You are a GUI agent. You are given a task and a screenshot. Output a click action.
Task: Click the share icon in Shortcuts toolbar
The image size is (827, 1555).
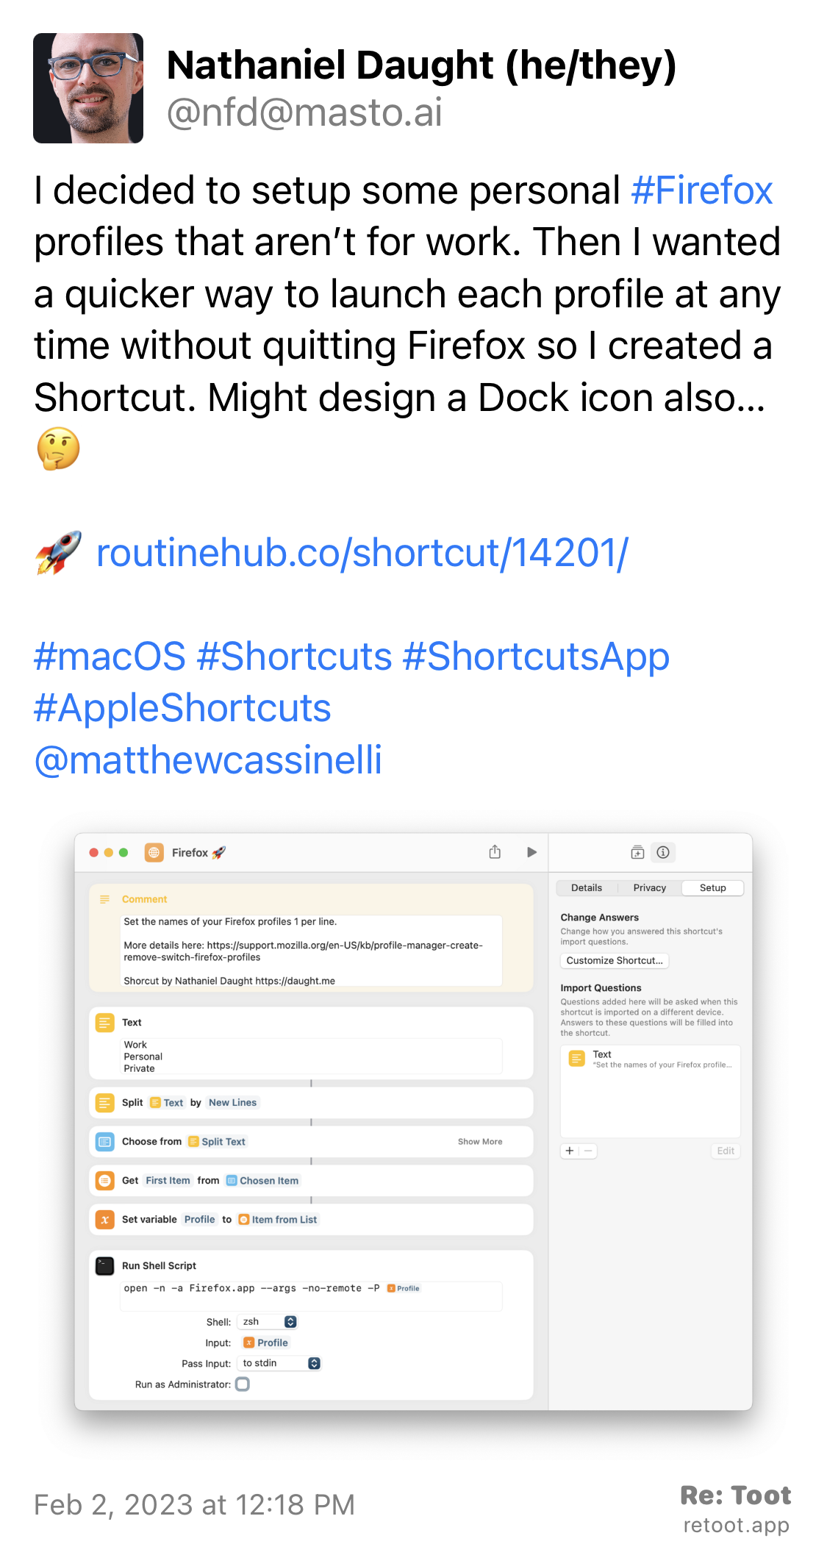tap(495, 851)
